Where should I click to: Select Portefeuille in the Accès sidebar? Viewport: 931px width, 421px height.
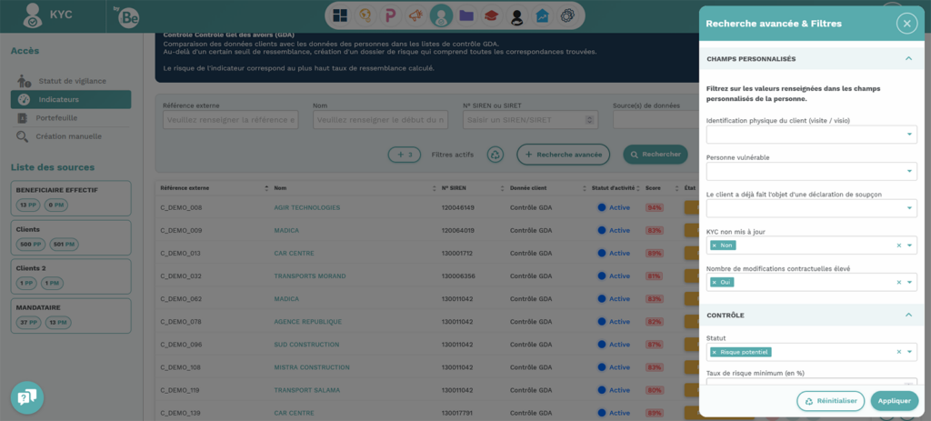[56, 118]
